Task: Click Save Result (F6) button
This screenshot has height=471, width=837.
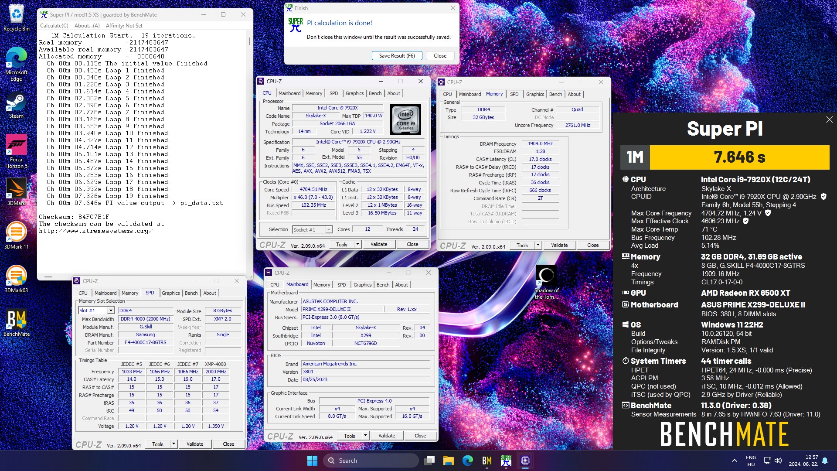Action: tap(397, 56)
